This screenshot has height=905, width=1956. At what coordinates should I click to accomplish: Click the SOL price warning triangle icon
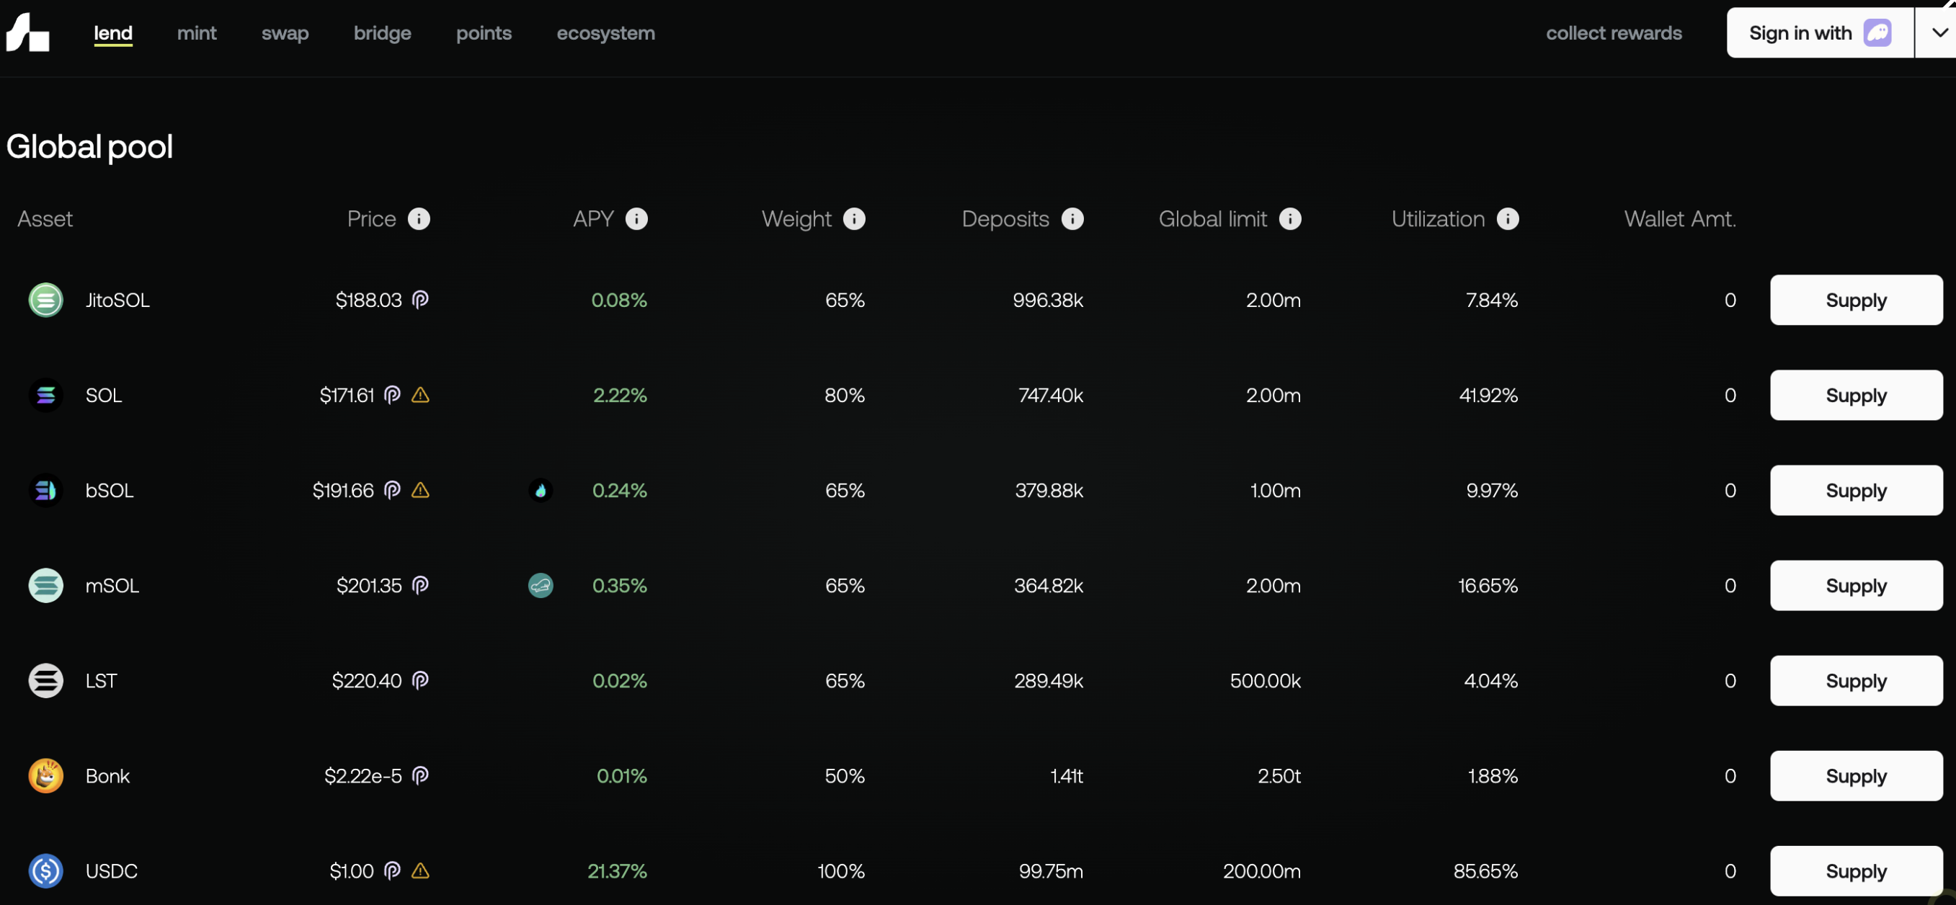pyautogui.click(x=420, y=395)
